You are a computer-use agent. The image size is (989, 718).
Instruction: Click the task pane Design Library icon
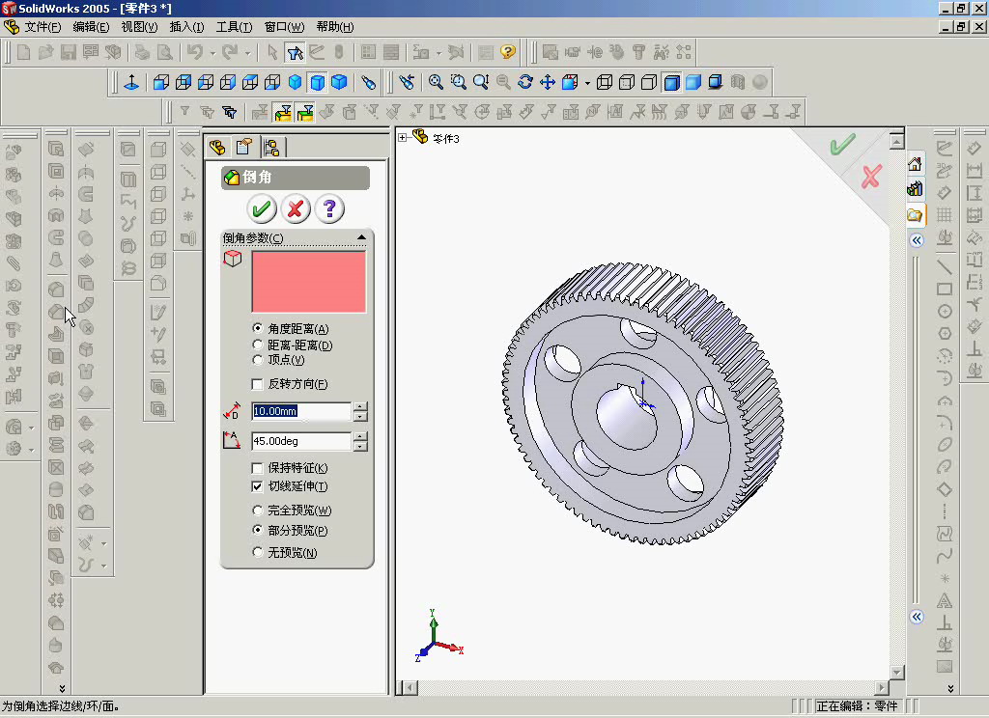(915, 188)
